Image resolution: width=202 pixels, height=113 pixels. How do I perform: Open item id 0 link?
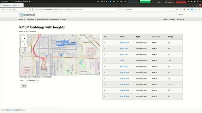tap(104, 43)
